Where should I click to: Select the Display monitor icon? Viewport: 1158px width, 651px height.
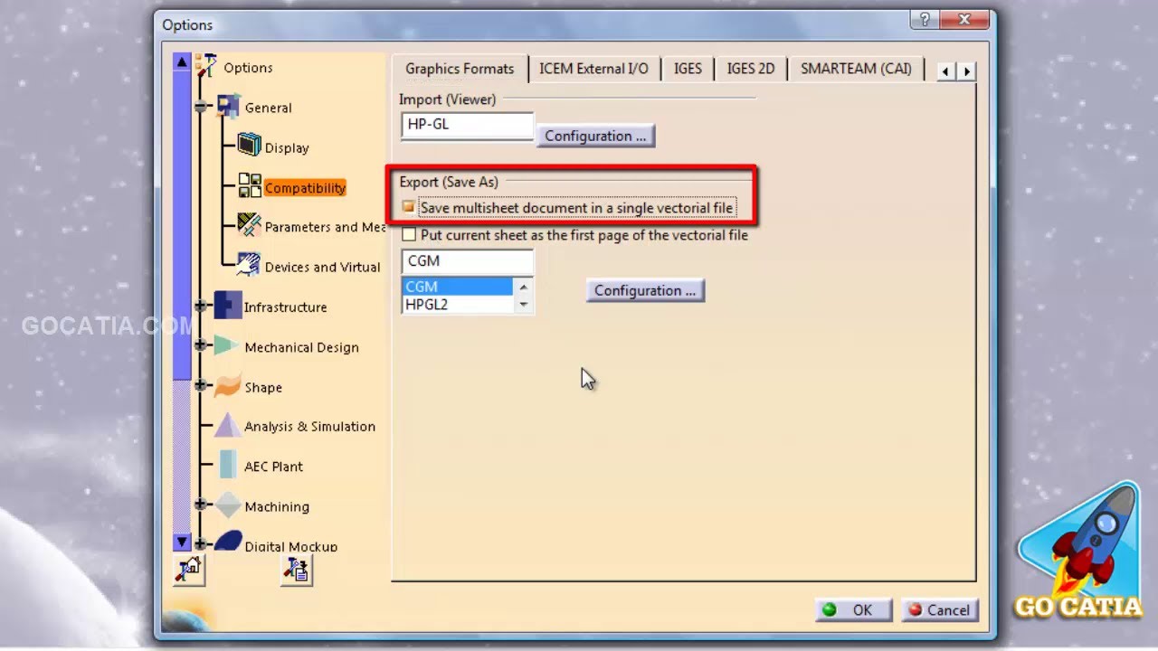(x=249, y=145)
